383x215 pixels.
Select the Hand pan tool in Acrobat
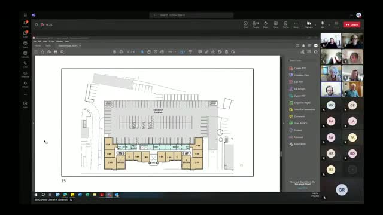coord(149,52)
